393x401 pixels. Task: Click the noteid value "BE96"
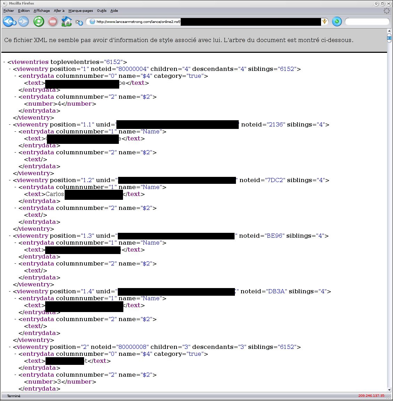[275, 236]
